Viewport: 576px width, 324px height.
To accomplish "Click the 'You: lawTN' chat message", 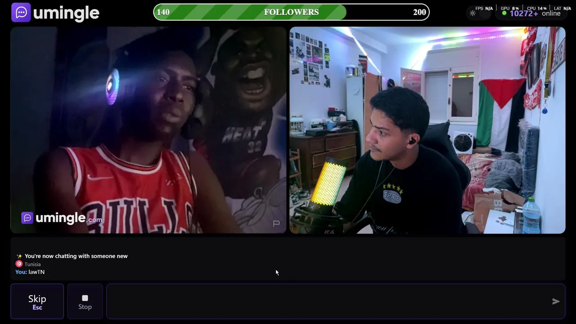I will pos(30,272).
